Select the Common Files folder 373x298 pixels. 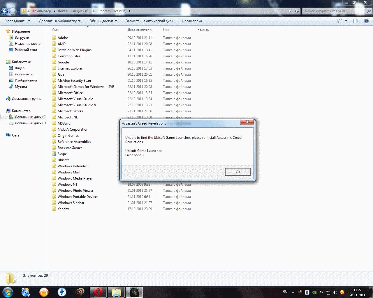[69, 56]
